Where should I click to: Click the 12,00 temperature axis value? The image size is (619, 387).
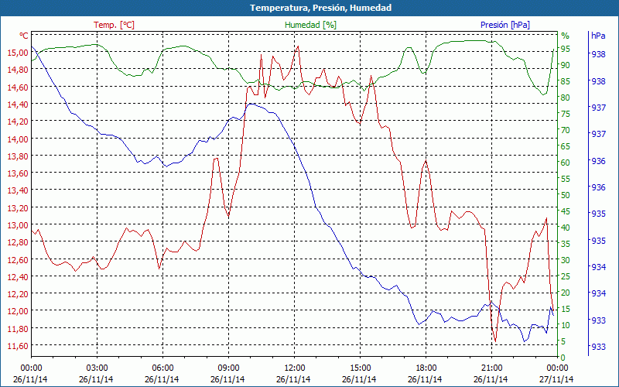tap(16, 311)
